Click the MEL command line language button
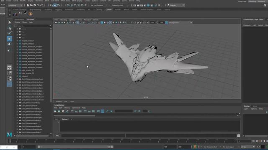The width and height of the screenshot is (268, 150). (58, 135)
